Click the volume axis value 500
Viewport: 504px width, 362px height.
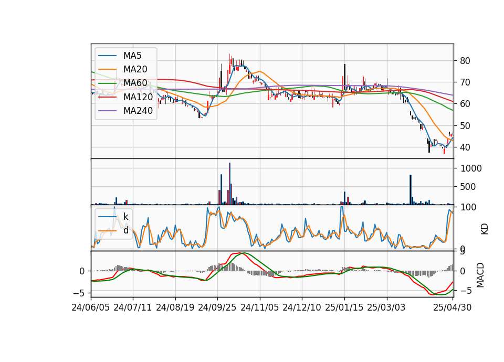pyautogui.click(x=468, y=187)
